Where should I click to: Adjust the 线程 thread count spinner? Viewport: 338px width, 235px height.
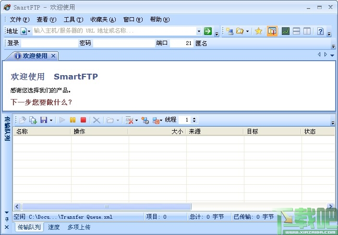tap(194, 120)
